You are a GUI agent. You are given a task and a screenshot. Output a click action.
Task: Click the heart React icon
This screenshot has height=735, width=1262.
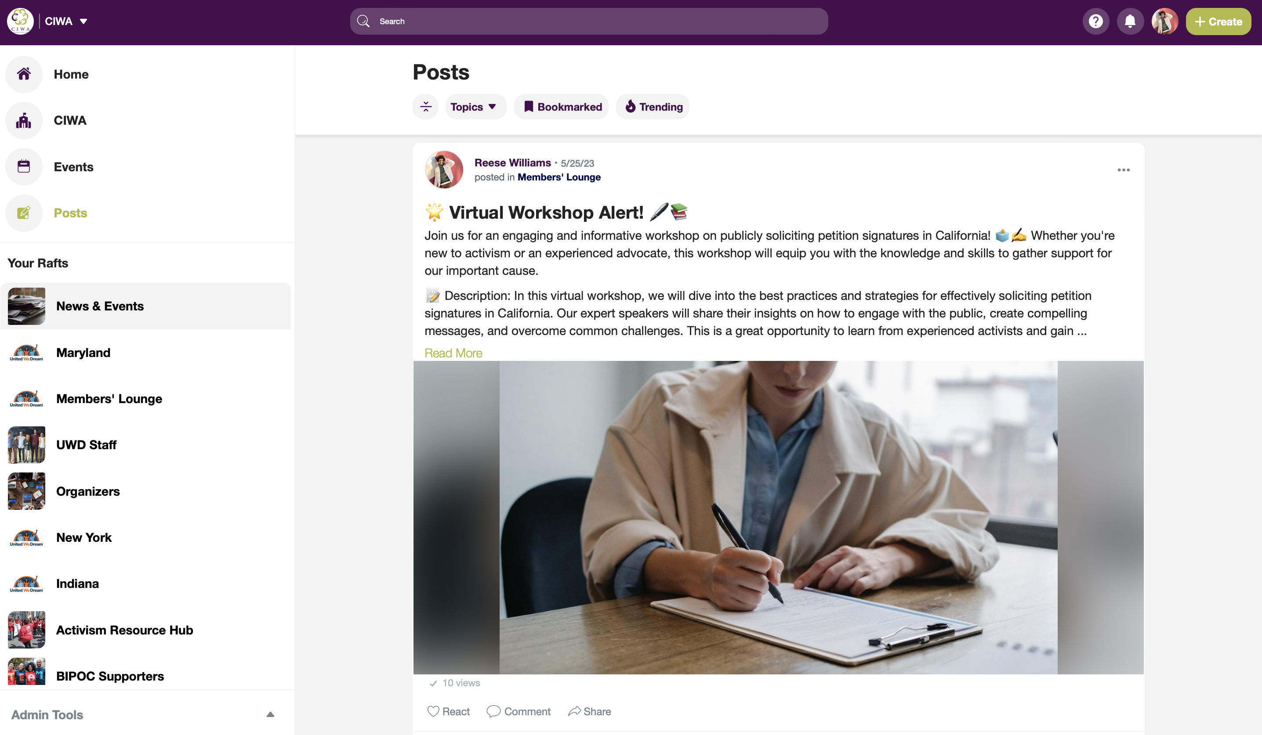pos(433,711)
